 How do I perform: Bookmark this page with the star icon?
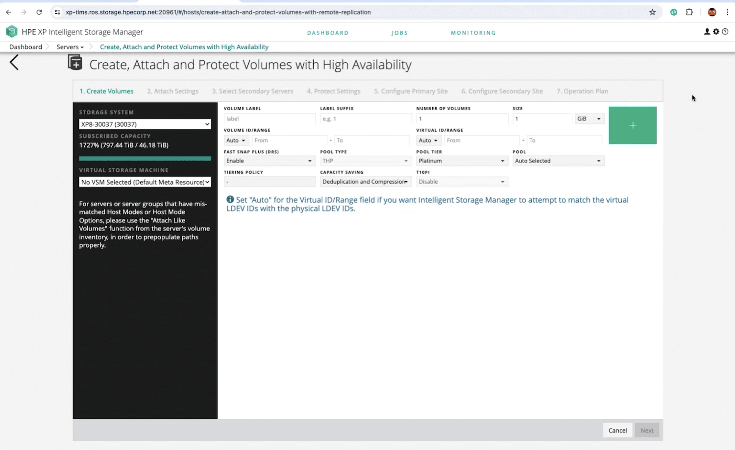click(x=652, y=12)
